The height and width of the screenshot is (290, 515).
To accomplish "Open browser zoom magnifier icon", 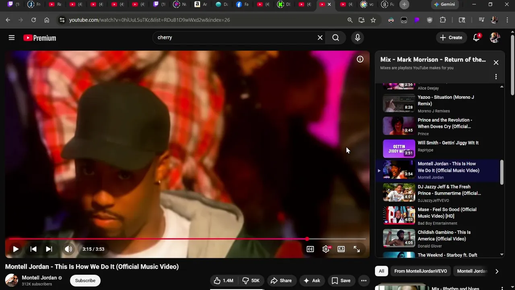I will point(350,20).
